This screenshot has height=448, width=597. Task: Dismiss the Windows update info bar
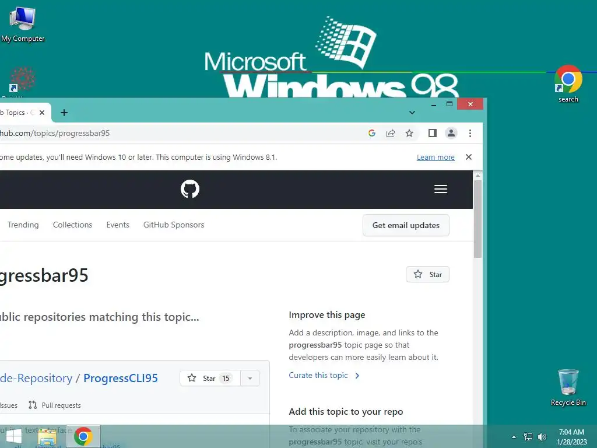point(469,157)
